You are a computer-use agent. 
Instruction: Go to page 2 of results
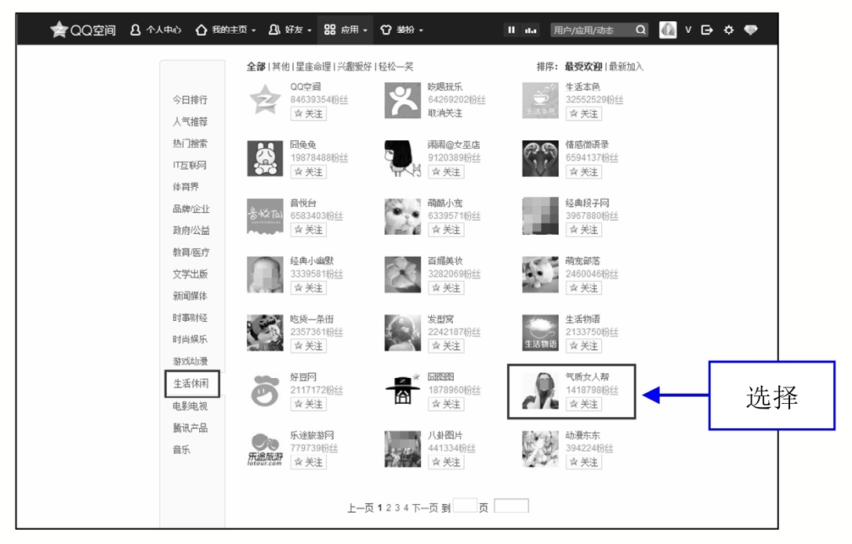click(x=389, y=508)
